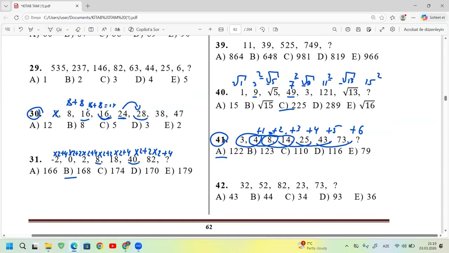Click the address bar file path

91,18
